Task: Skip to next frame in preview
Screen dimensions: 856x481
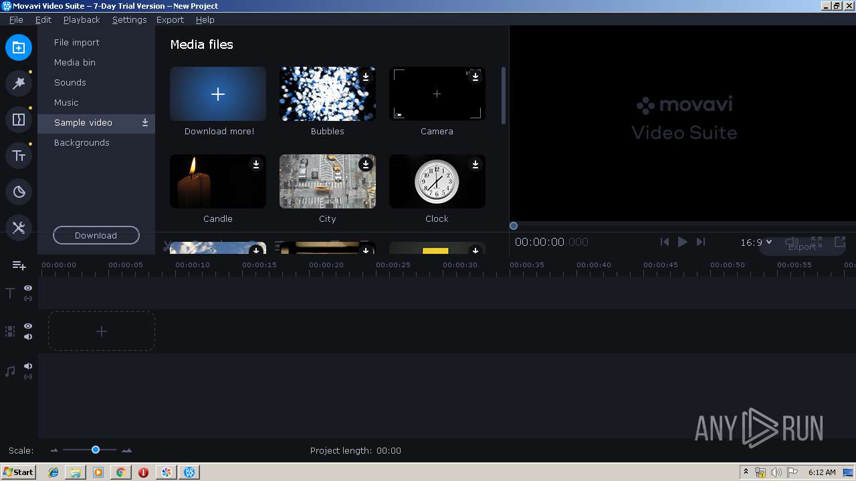Action: tap(700, 242)
